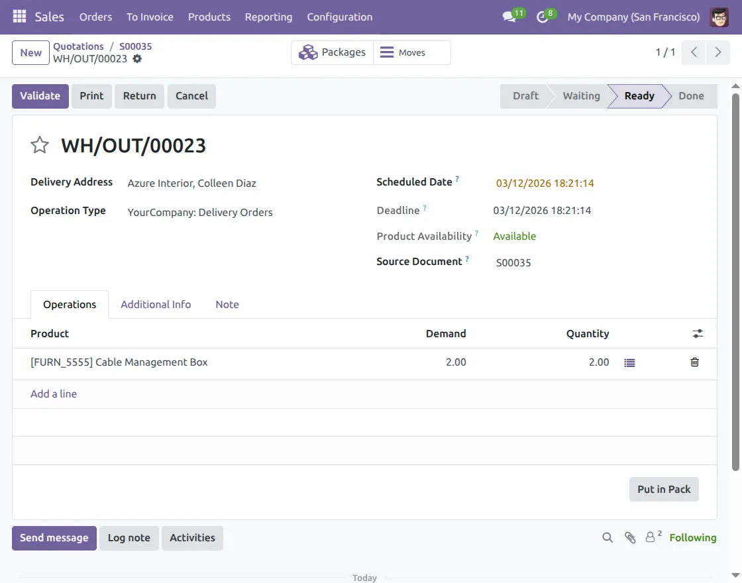
Task: Click the Cable Management Box product cell
Action: (x=119, y=362)
